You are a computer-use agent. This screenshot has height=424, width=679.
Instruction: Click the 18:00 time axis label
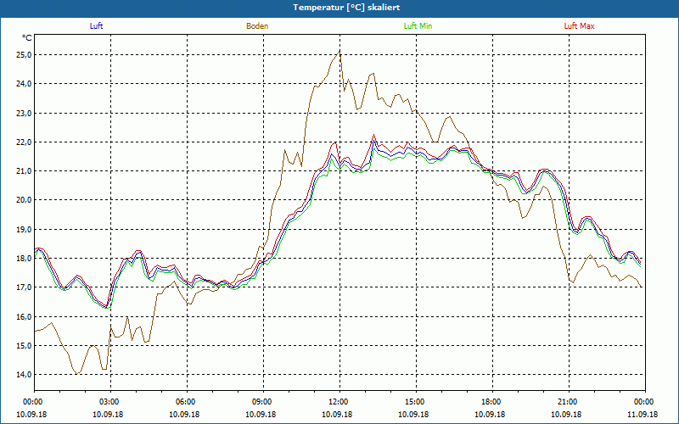click(x=492, y=402)
